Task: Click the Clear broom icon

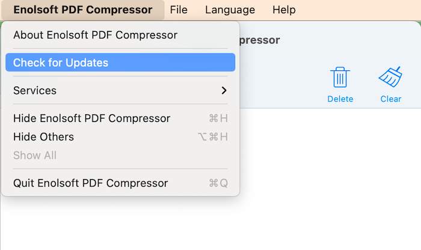Action: coord(390,78)
